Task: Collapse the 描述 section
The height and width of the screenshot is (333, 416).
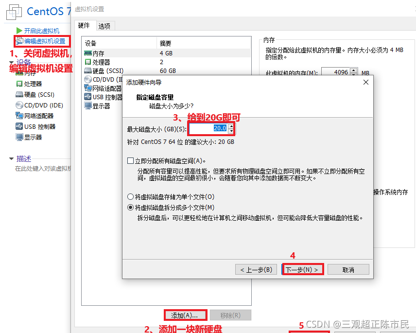Action: pos(11,158)
